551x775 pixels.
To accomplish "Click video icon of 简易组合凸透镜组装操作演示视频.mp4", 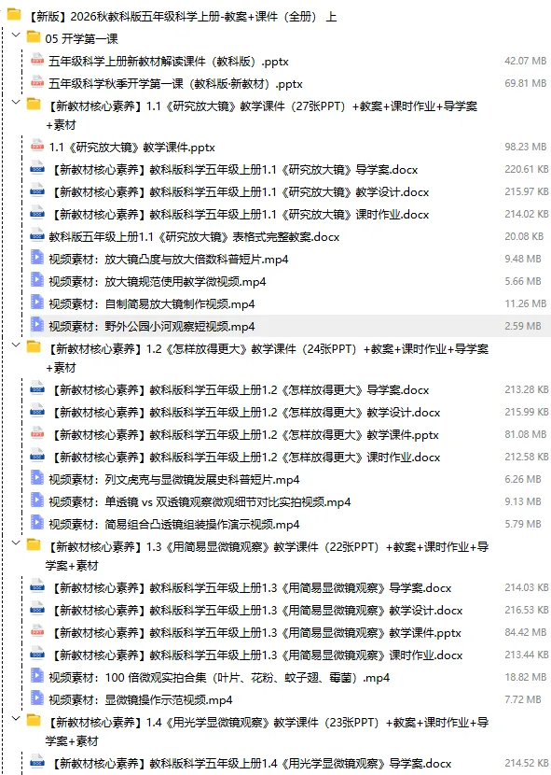I will coord(37,523).
